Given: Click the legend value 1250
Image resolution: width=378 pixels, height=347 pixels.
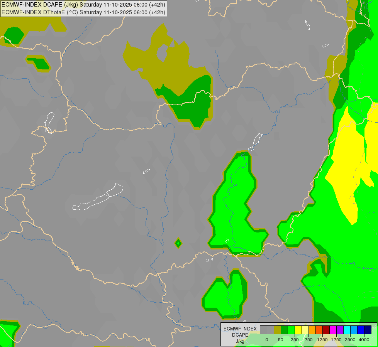Looking at the screenshot, I should click(322, 340).
